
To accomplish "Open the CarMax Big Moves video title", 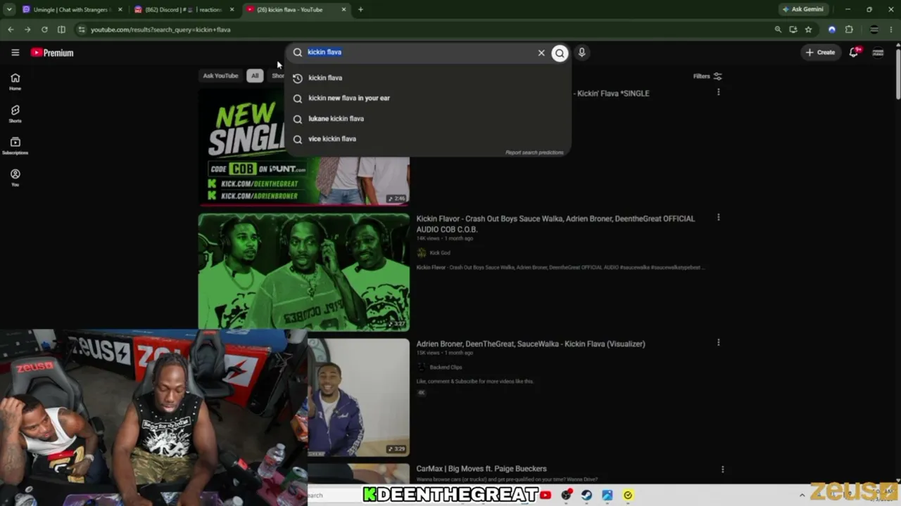I will (481, 469).
